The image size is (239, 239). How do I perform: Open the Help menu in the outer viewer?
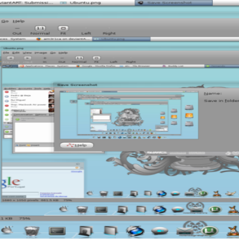pyautogui.click(x=19, y=21)
